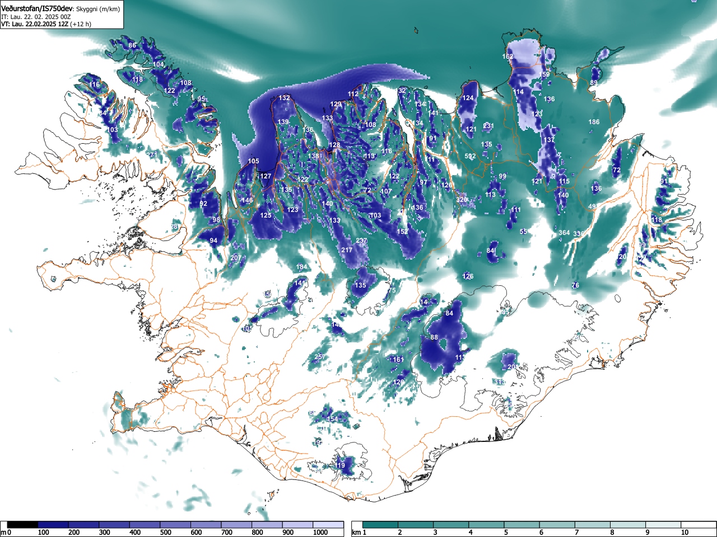This screenshot has height=537, width=717.
Task: Click the visibility value '94' on the map
Action: (x=213, y=241)
